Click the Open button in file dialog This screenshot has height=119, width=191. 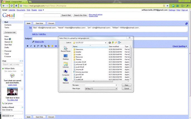tap(126, 85)
